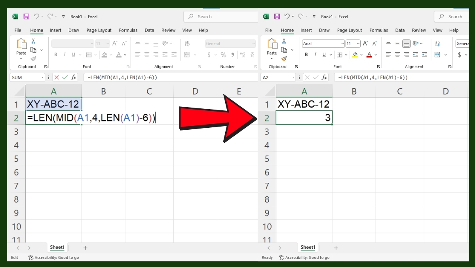Click the Copy icon in the Clipboard group

pos(284,50)
